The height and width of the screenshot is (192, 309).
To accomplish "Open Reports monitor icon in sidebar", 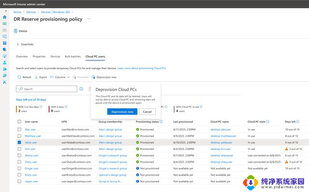I will pos(5,56).
